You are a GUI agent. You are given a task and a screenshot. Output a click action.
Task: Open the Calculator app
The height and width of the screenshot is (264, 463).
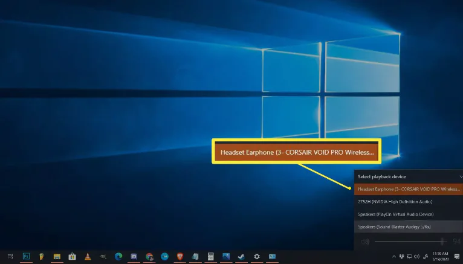(x=211, y=257)
